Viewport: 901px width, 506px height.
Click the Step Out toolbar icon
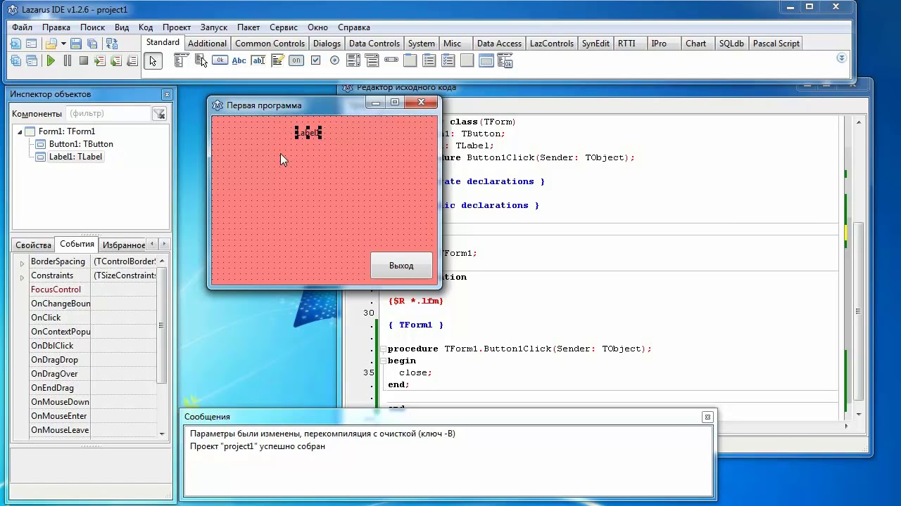click(x=132, y=61)
